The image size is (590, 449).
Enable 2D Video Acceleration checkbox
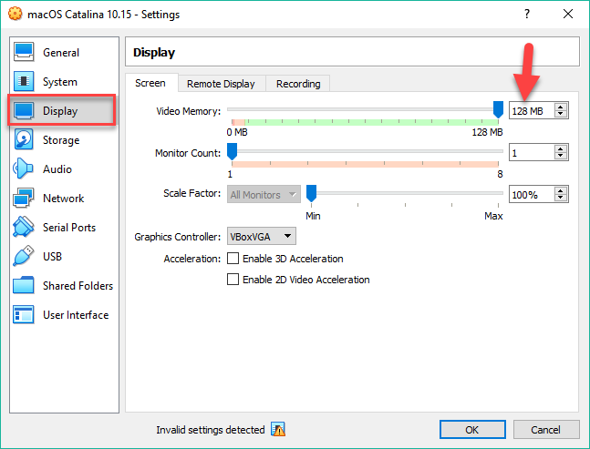coord(232,280)
